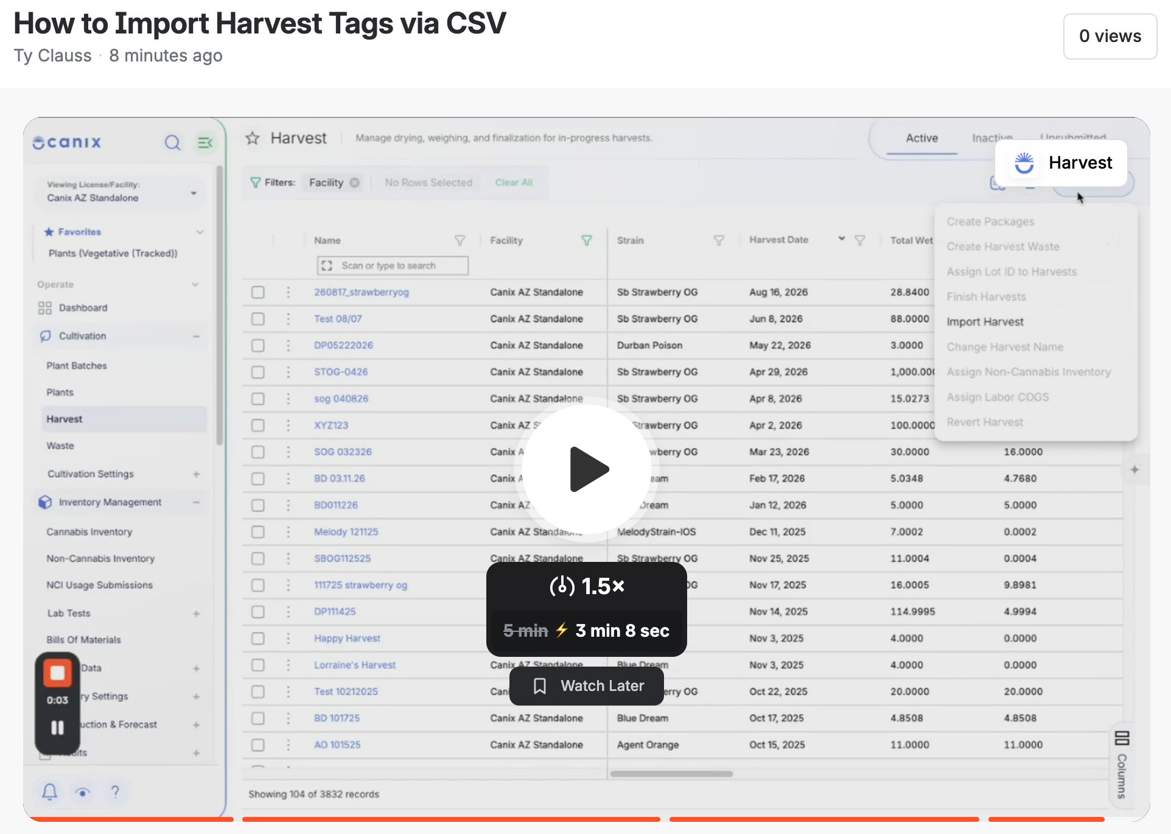This screenshot has width=1171, height=834.
Task: Open the 111725 strawberry og harvest link
Action: click(360, 585)
